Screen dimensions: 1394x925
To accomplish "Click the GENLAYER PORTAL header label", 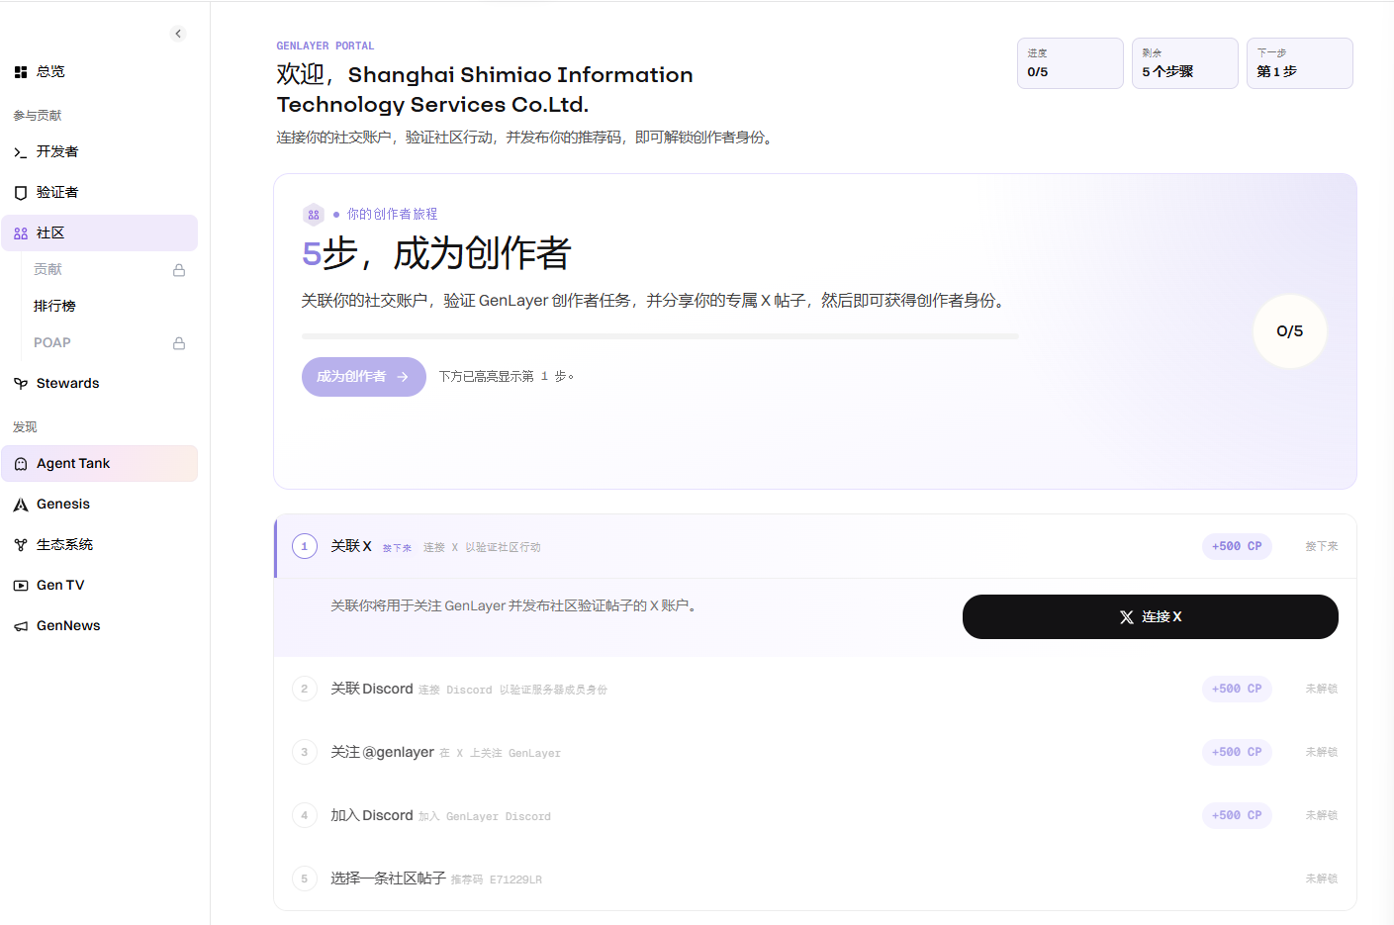I will point(325,46).
